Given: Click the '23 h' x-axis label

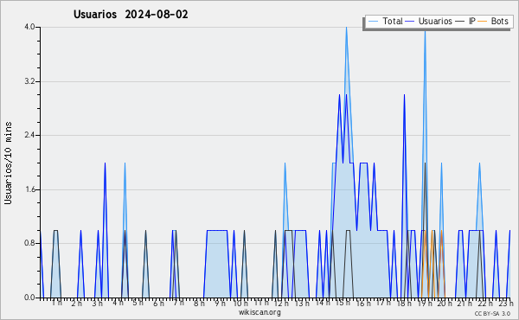Looking at the screenshot, I should pos(506,303).
